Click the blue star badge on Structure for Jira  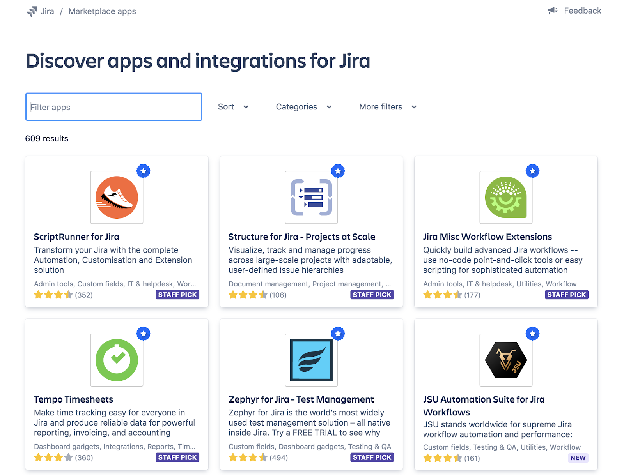tap(338, 171)
